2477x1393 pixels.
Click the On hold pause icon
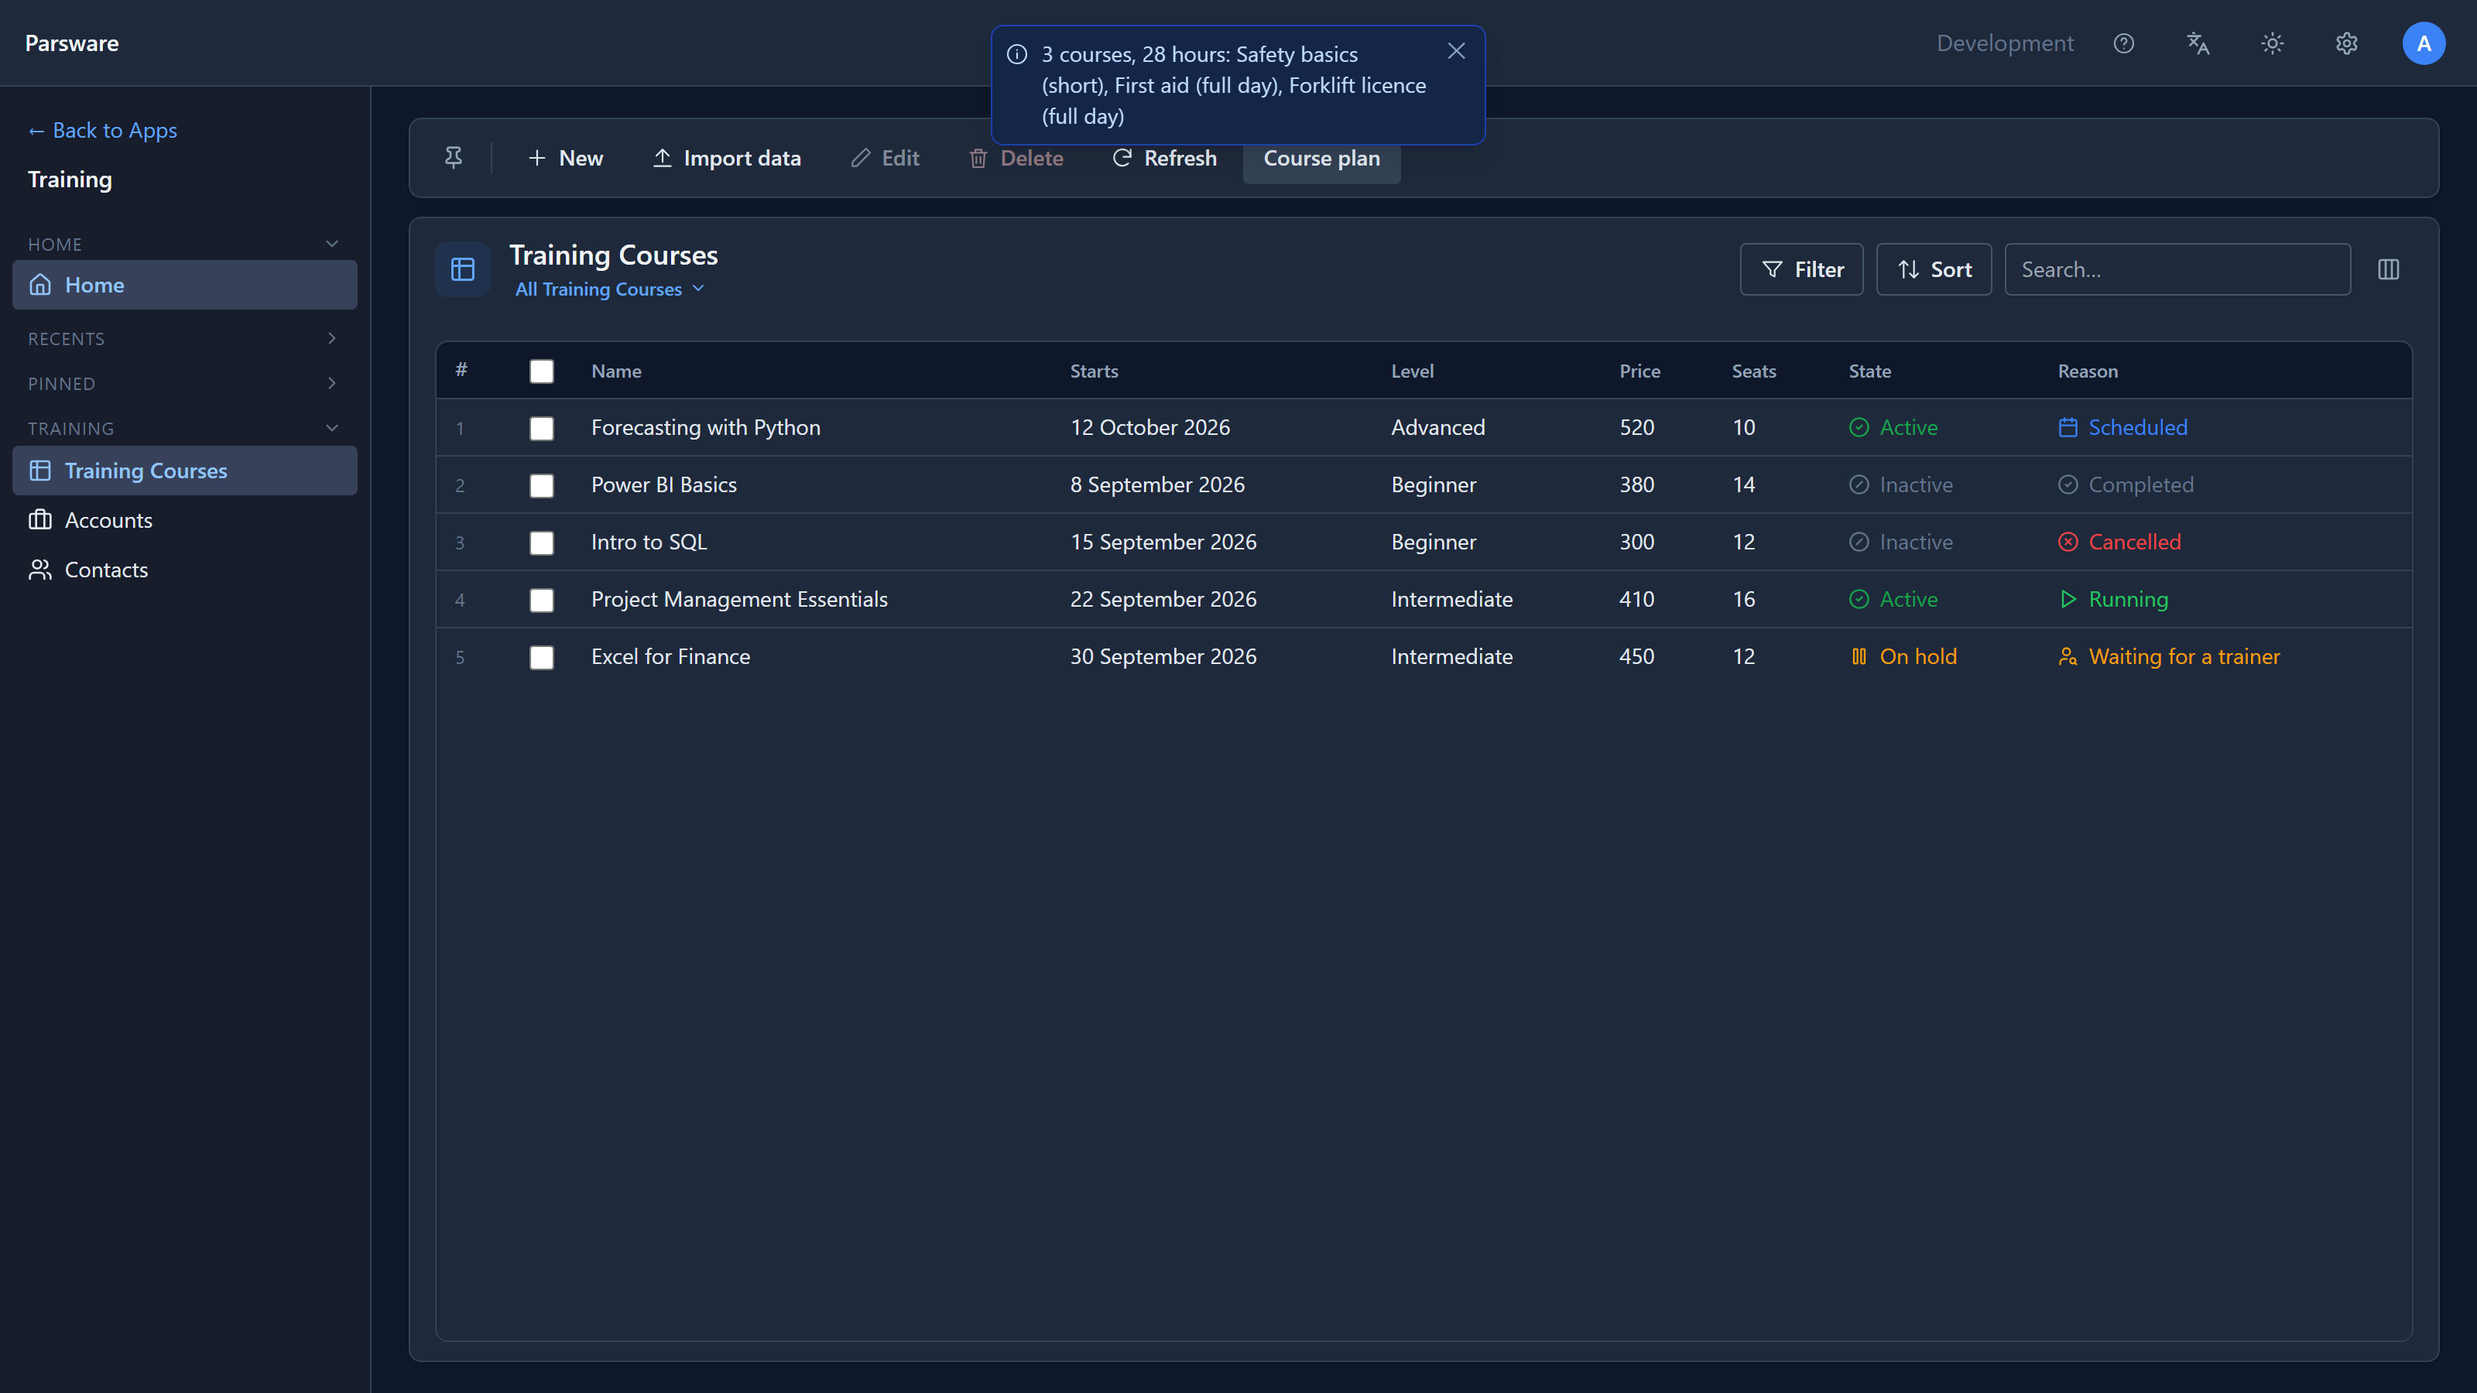click(x=1859, y=656)
